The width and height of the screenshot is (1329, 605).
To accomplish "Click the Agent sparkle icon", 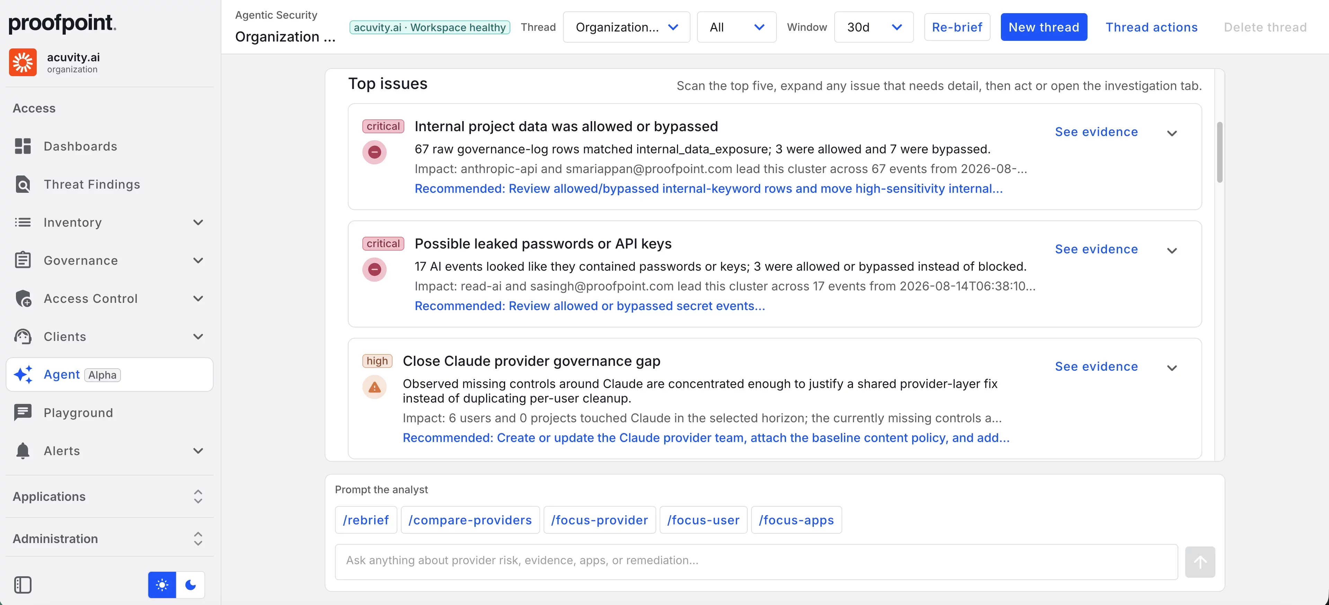I will (23, 374).
